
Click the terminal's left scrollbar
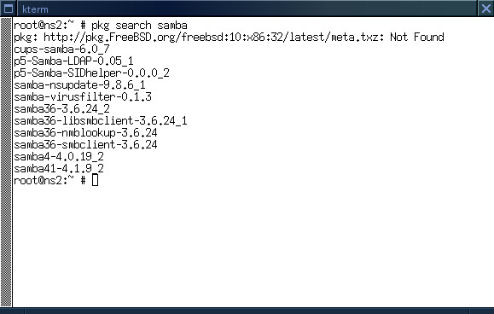coord(6,162)
